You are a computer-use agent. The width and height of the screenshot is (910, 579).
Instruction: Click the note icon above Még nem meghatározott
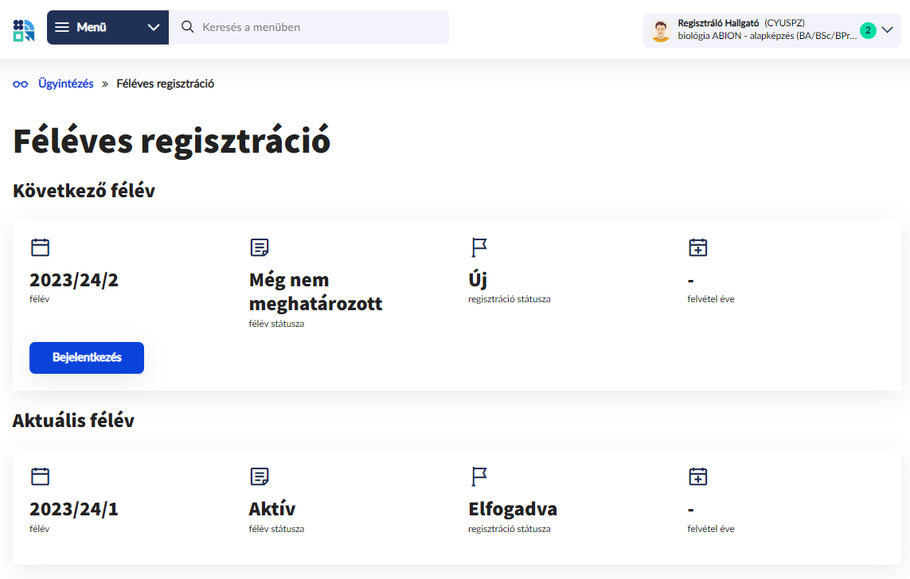click(259, 247)
